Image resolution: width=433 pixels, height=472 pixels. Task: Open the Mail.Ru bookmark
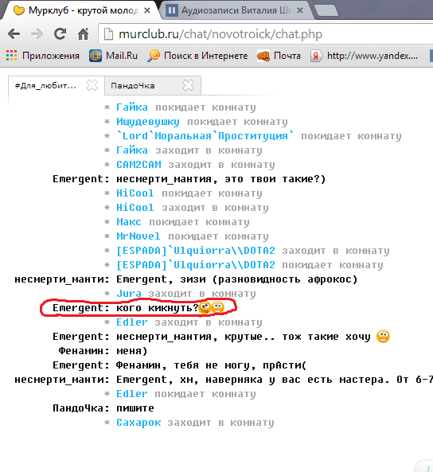(114, 56)
